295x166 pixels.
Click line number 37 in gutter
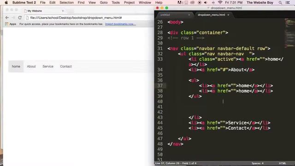(x=160, y=86)
